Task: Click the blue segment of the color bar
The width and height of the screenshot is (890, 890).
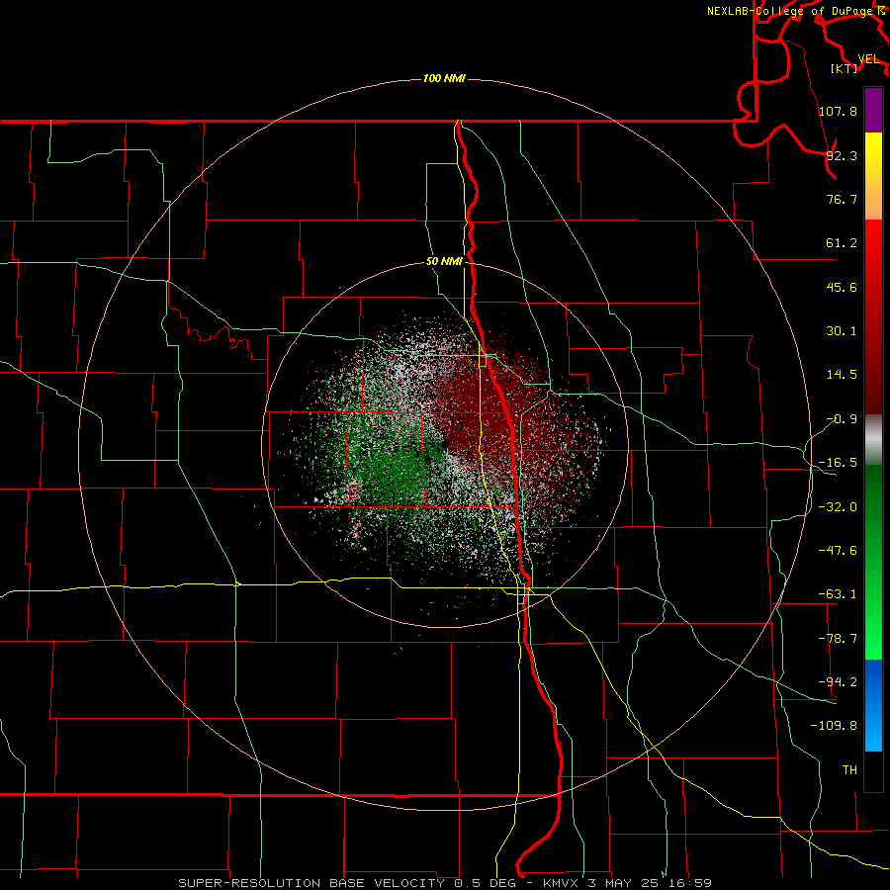Action: [x=873, y=705]
